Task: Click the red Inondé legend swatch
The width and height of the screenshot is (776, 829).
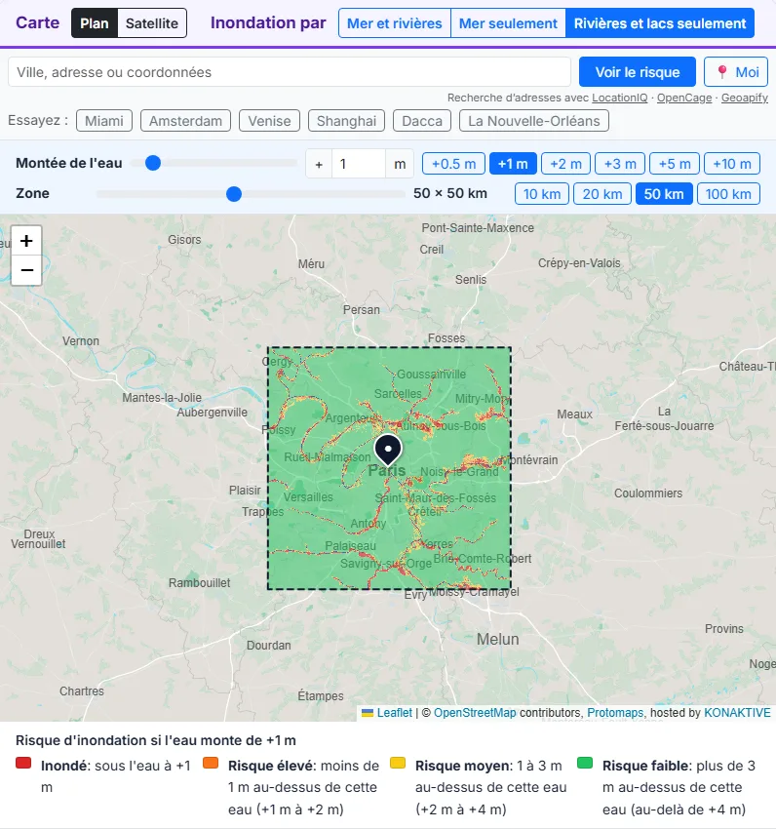Action: point(23,763)
